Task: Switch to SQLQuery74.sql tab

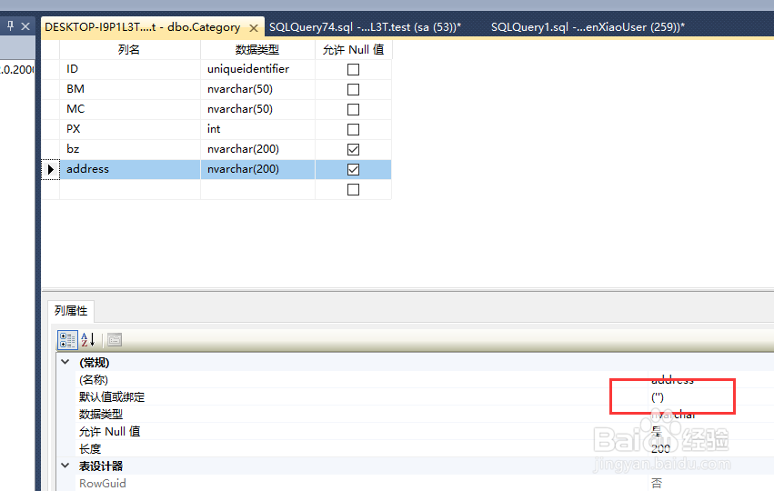Action: tap(366, 27)
